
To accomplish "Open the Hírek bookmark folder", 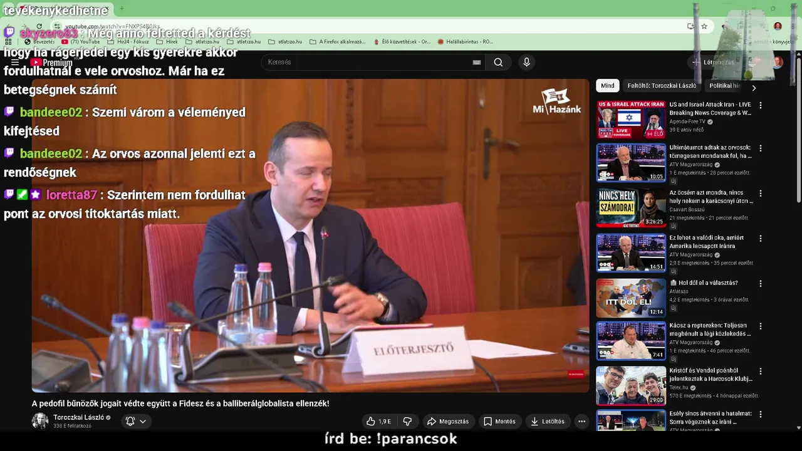I will pyautogui.click(x=167, y=42).
